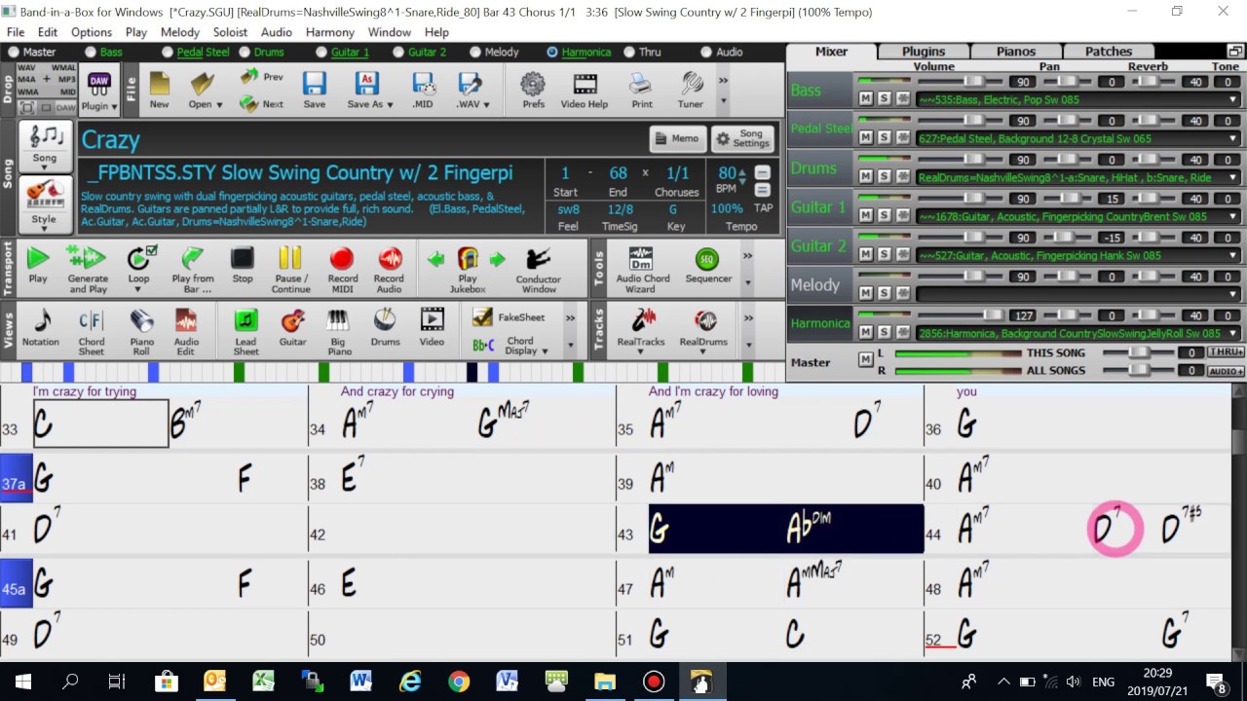Open Piano Roll view
The height and width of the screenshot is (701, 1247).
(x=141, y=331)
